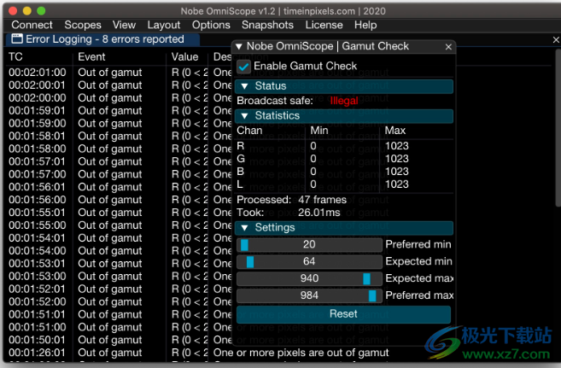Select the error row at 00:01:55:00
561x368 pixels.
[120, 225]
